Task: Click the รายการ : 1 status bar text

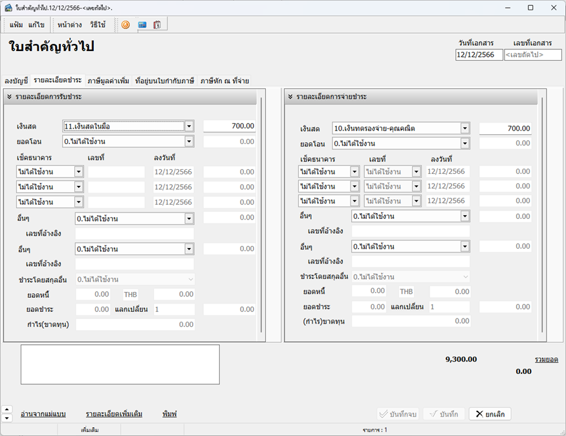Action: point(375,430)
